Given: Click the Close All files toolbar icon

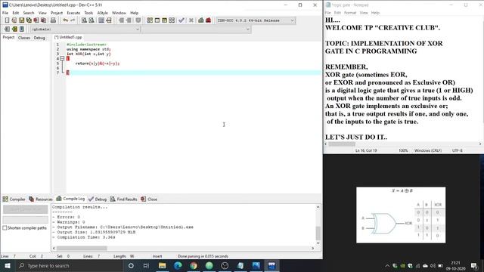Looking at the screenshot, I should 43,20.
